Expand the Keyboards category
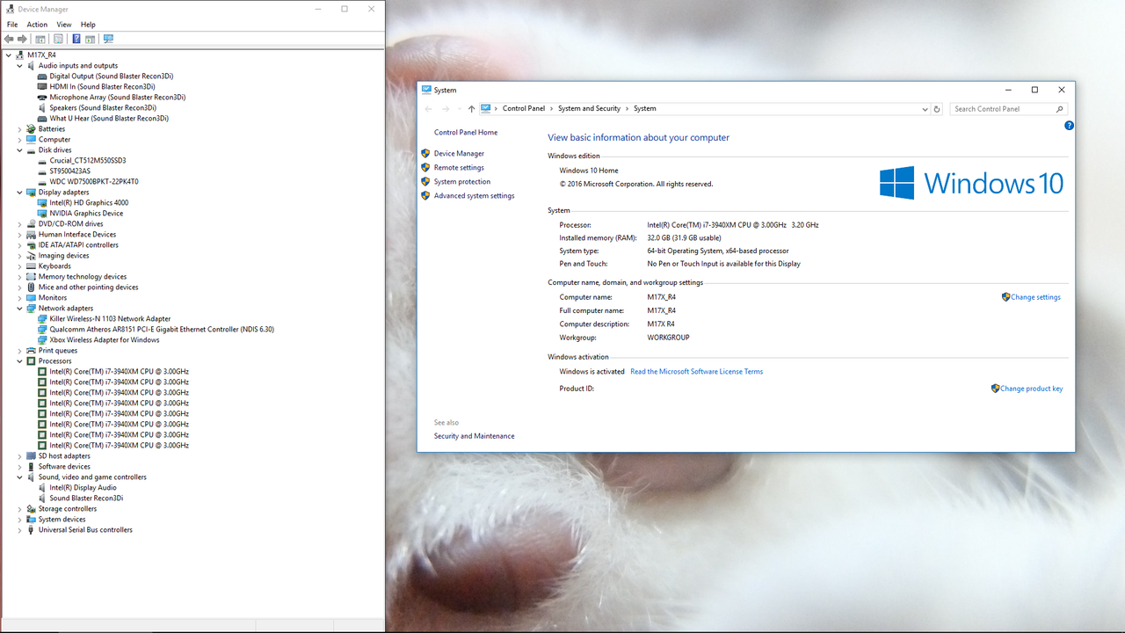1125x633 pixels. (x=19, y=266)
